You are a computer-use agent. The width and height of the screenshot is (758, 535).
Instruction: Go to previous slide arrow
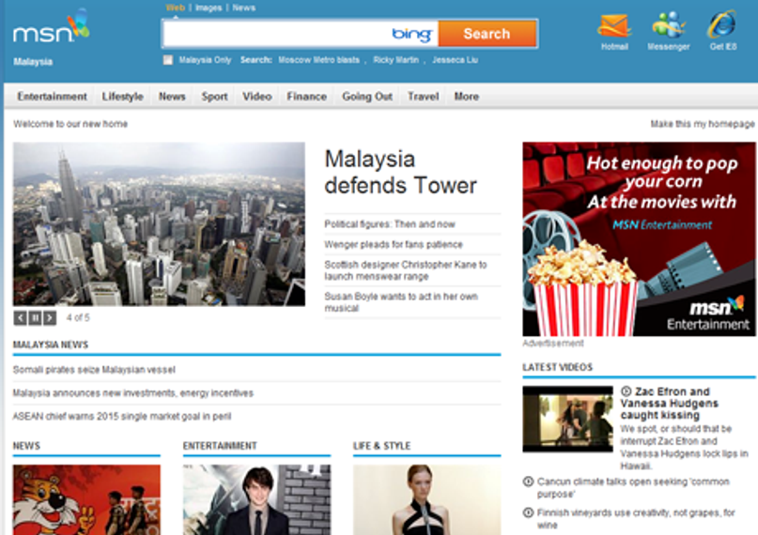coord(20,318)
